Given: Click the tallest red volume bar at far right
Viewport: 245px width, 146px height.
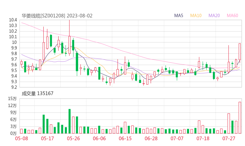Looking at the screenshot, I should pyautogui.click(x=240, y=118).
